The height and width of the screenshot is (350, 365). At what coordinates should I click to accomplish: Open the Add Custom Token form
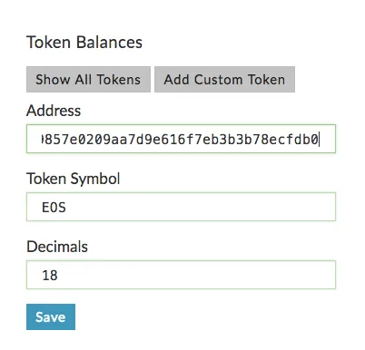pos(224,79)
